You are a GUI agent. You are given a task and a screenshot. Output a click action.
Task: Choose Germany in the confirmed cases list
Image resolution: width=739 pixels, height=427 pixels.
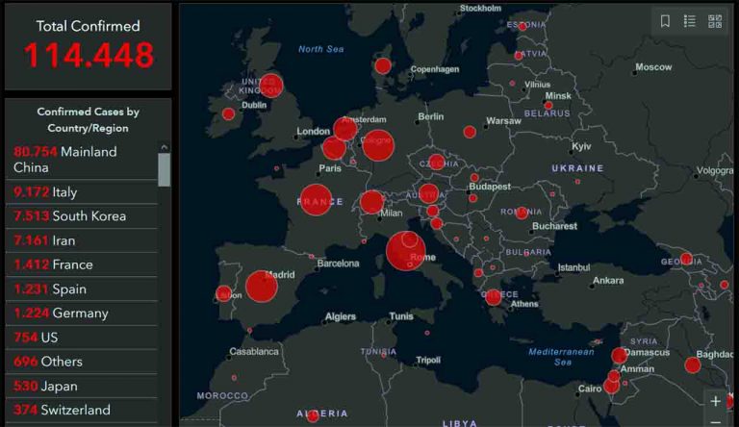81,314
